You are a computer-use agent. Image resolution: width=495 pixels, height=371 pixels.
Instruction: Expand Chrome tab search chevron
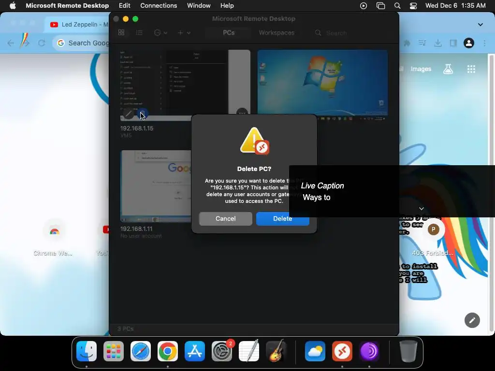click(480, 25)
